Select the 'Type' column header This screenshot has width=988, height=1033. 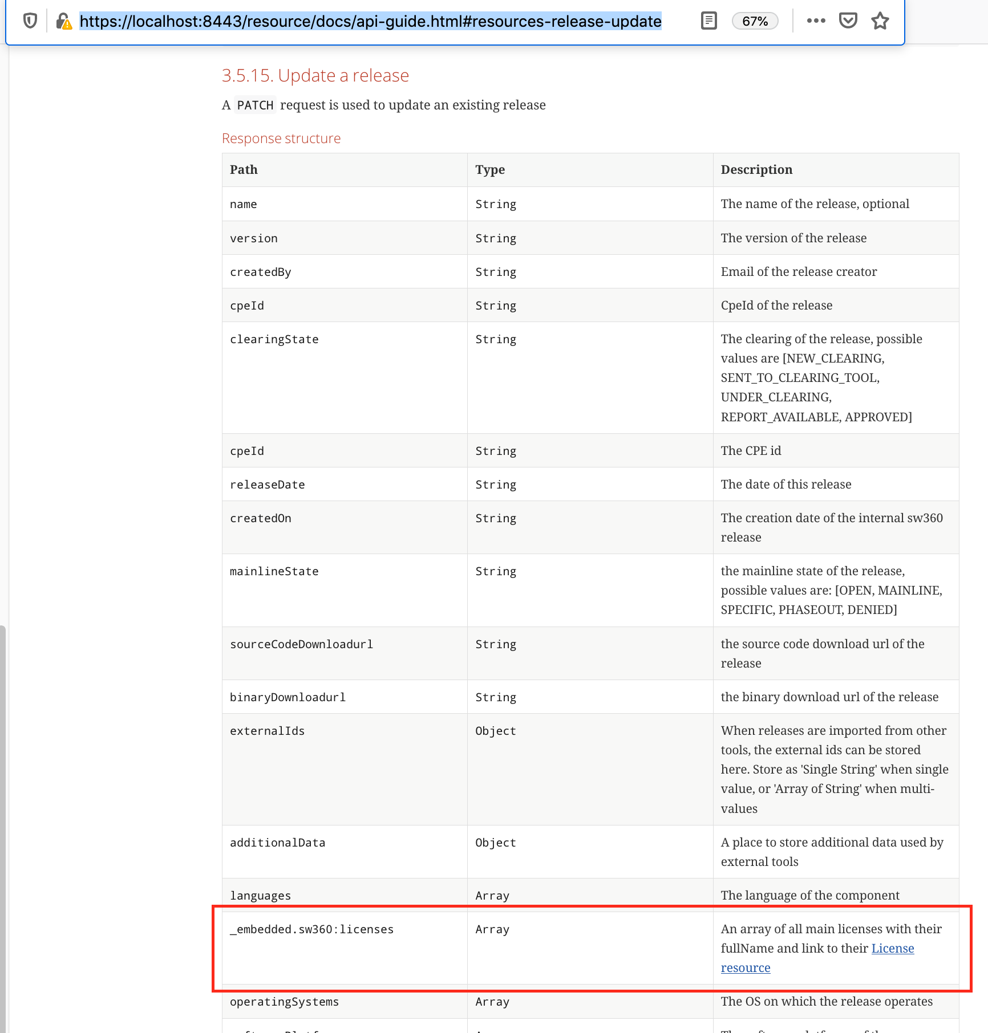pos(590,170)
